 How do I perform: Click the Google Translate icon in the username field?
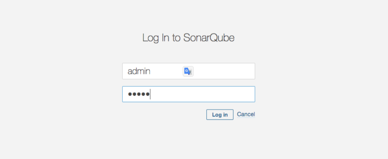188,71
